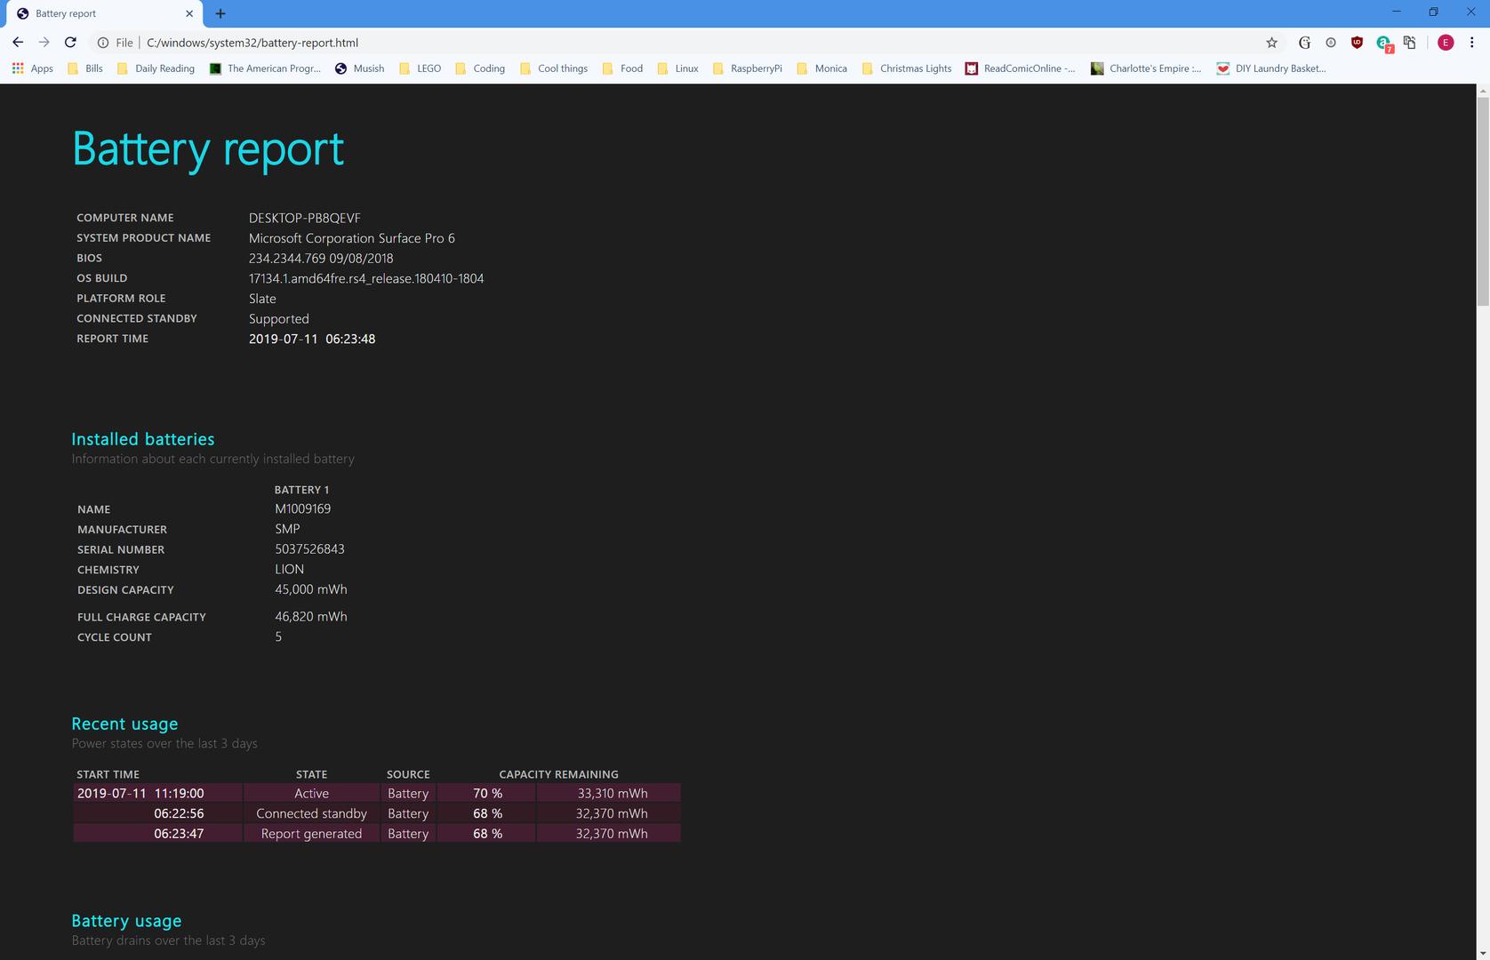Open the Food bookmark folder

click(622, 68)
